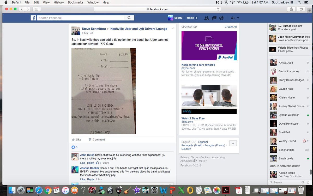
Task: Open Finder from the Dock
Action: (12, 190)
